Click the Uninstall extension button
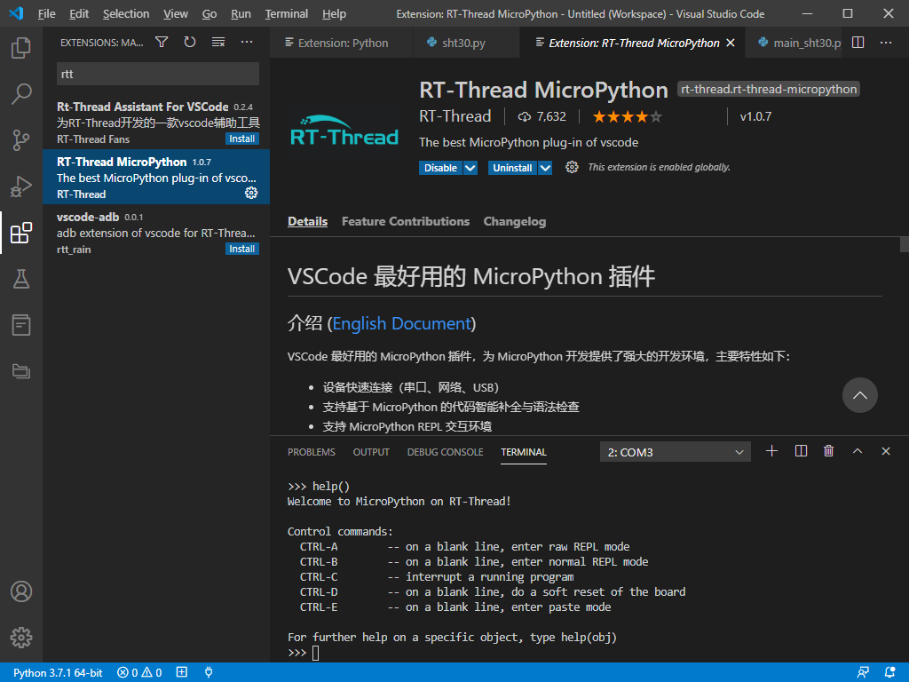The image size is (909, 682). [x=512, y=168]
